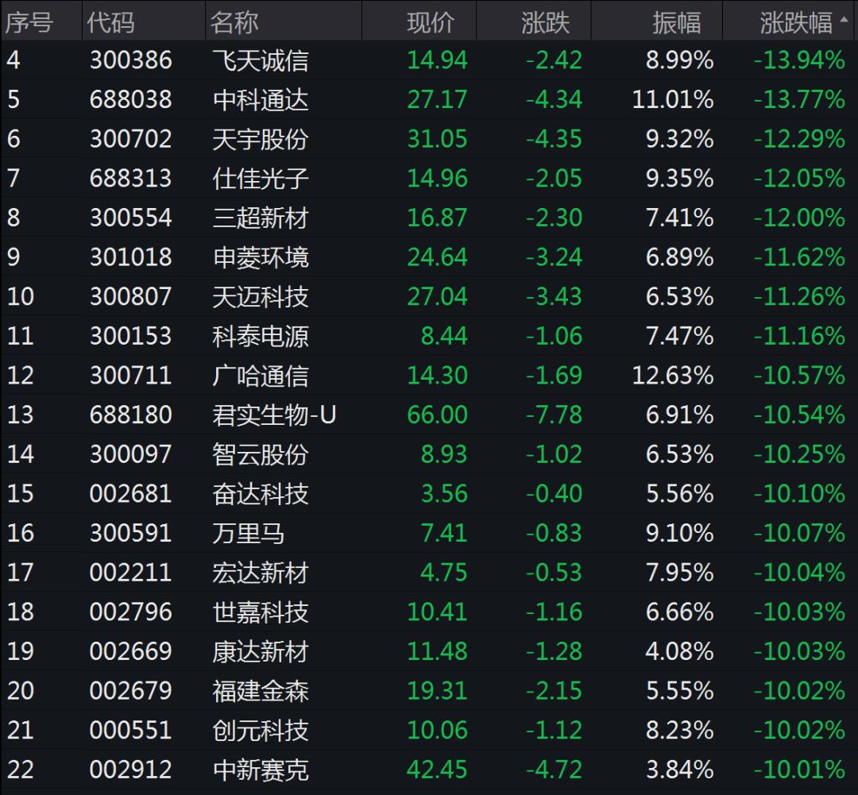Select stock name 科泰电源
The image size is (858, 795).
point(261,336)
